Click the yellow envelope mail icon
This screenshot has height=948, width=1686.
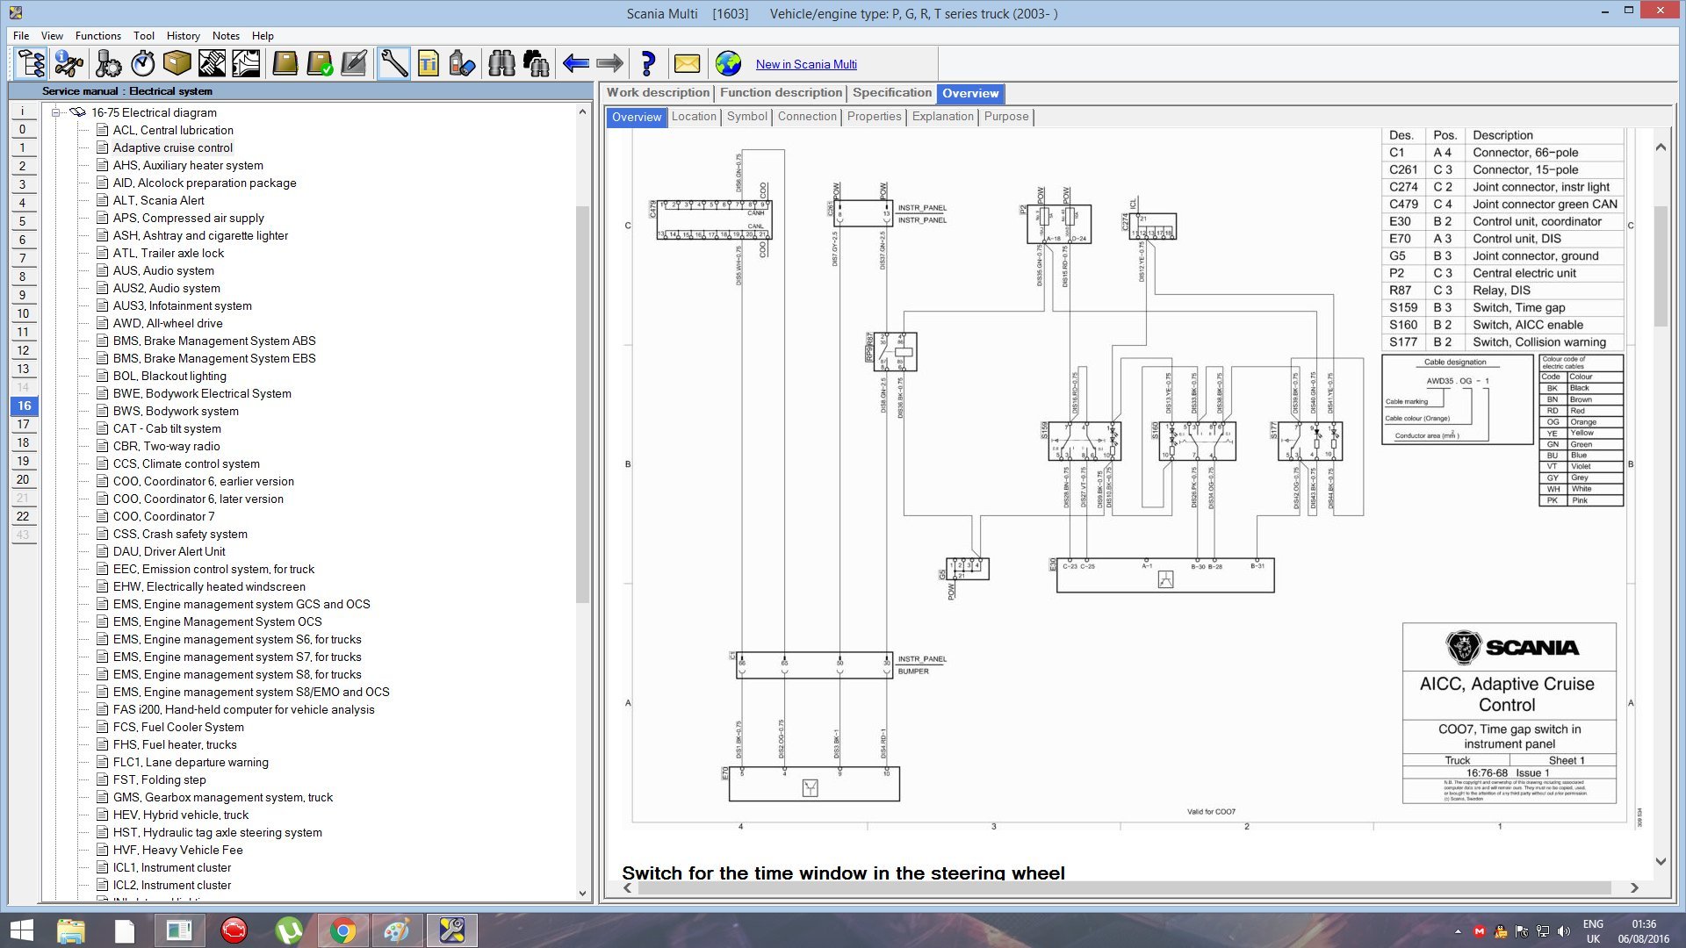[687, 63]
